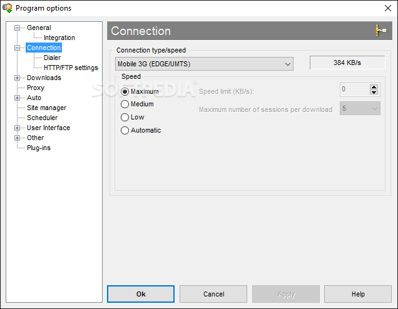398x309 pixels.
Task: Open the Proxy settings page
Action: (x=36, y=88)
